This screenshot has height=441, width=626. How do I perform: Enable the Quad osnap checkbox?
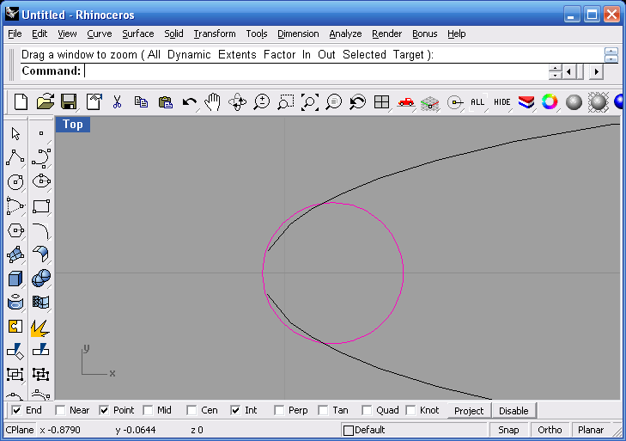tap(367, 410)
